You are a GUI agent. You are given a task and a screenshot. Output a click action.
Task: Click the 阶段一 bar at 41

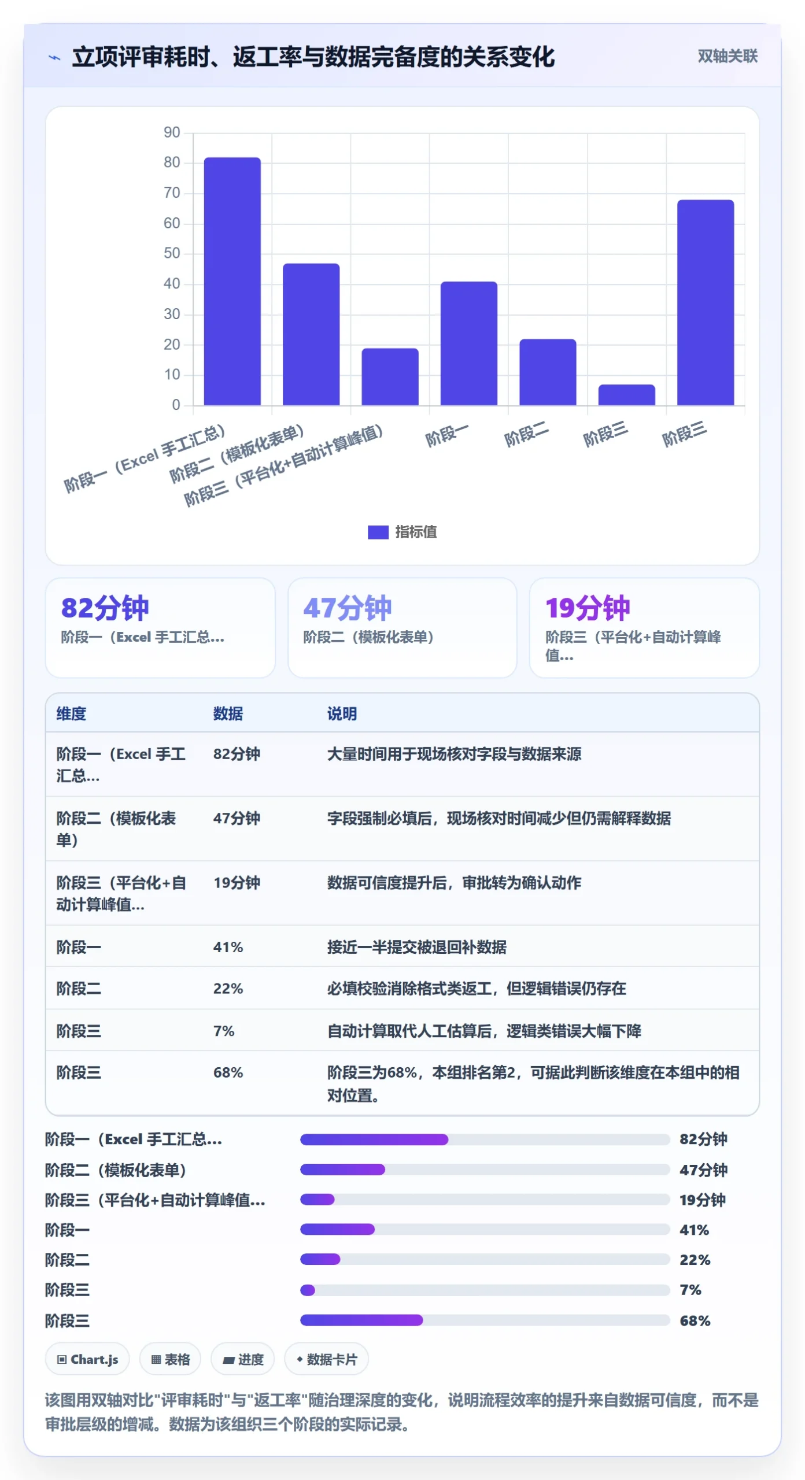[x=469, y=343]
